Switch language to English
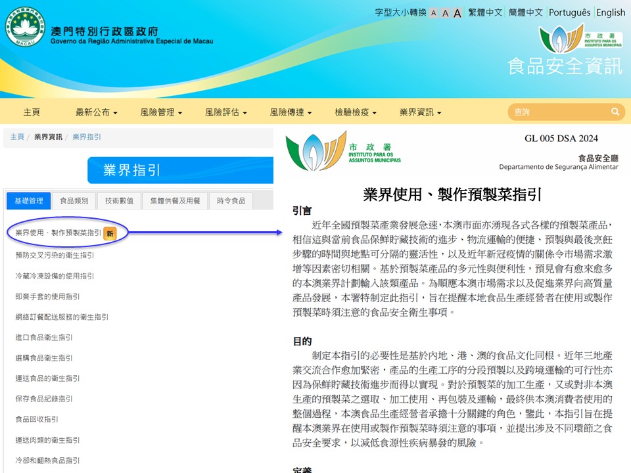Image resolution: width=631 pixels, height=473 pixels. tap(611, 12)
